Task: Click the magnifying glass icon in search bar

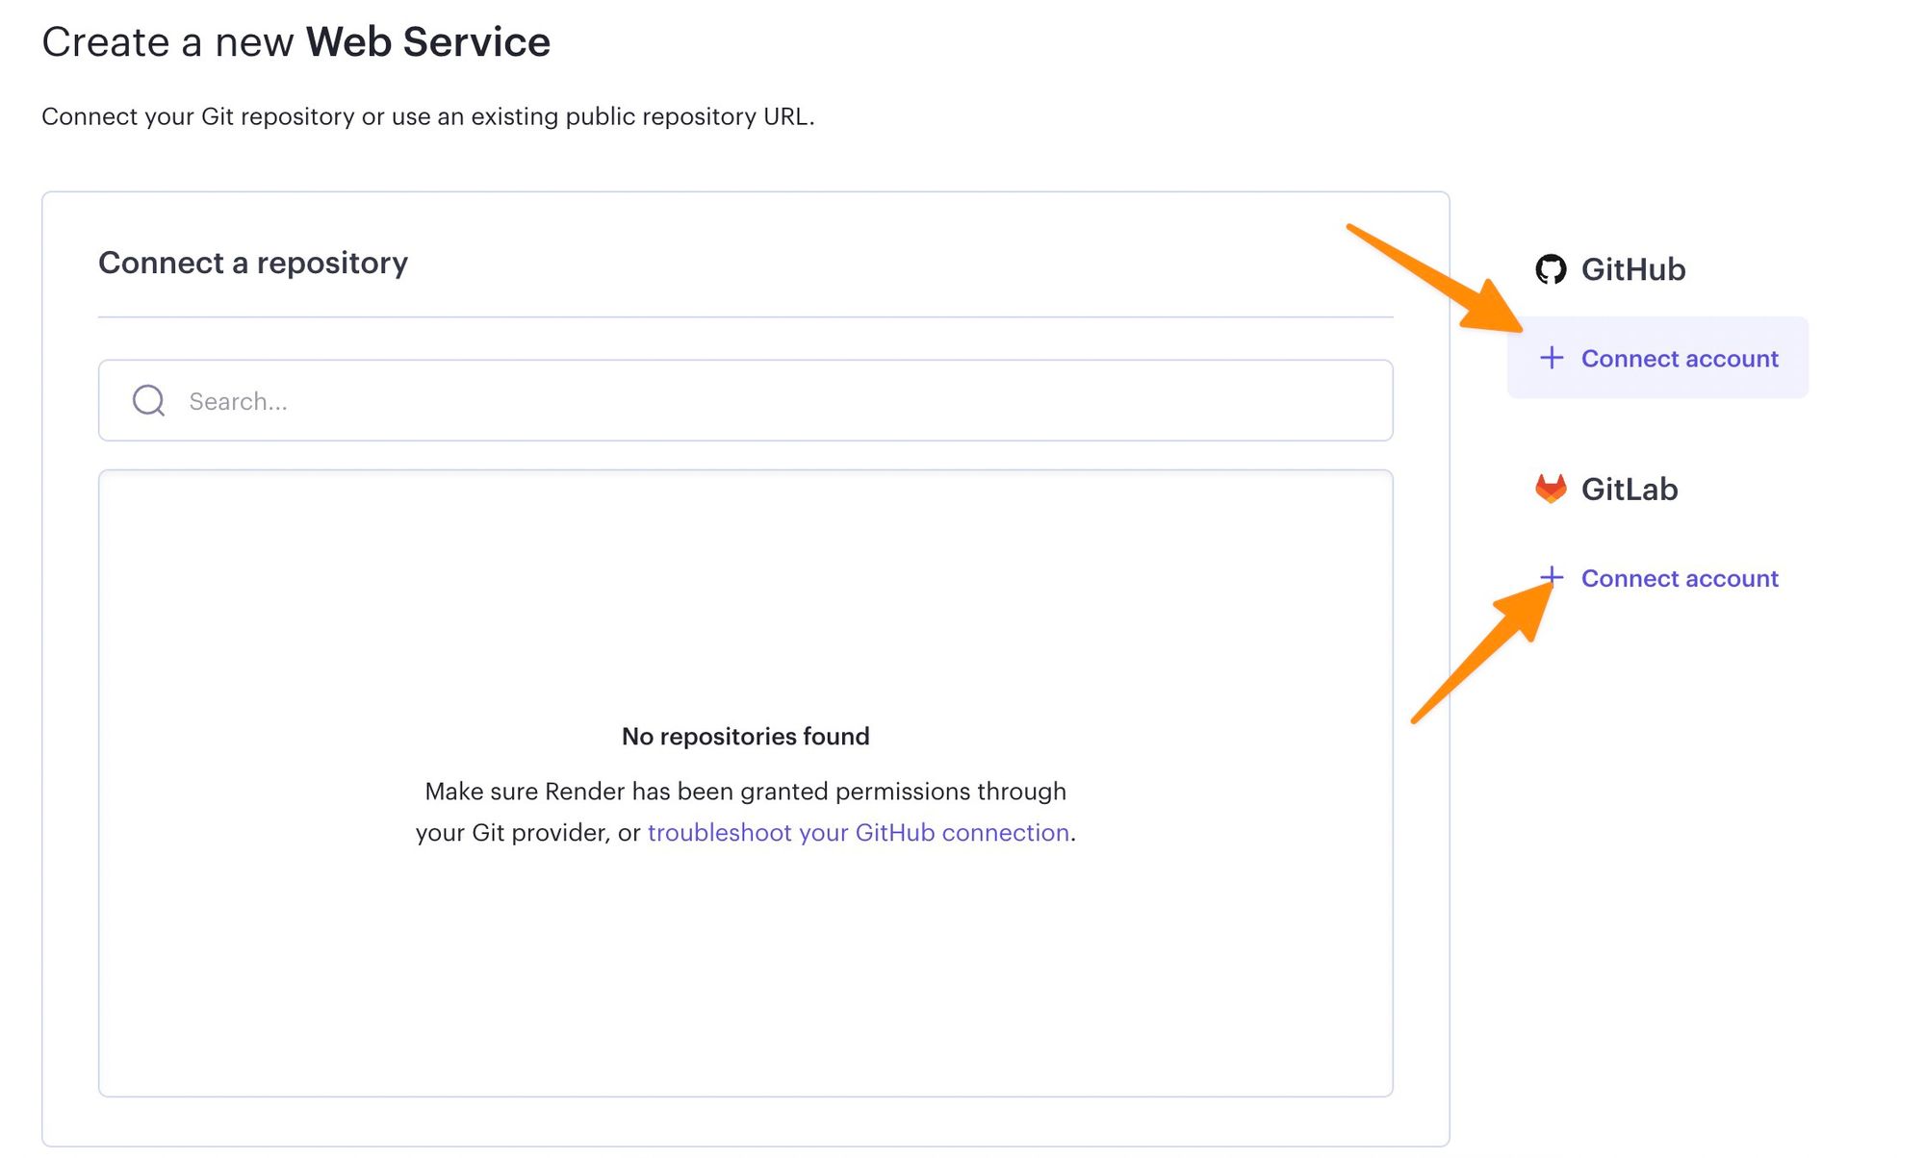Action: [147, 400]
